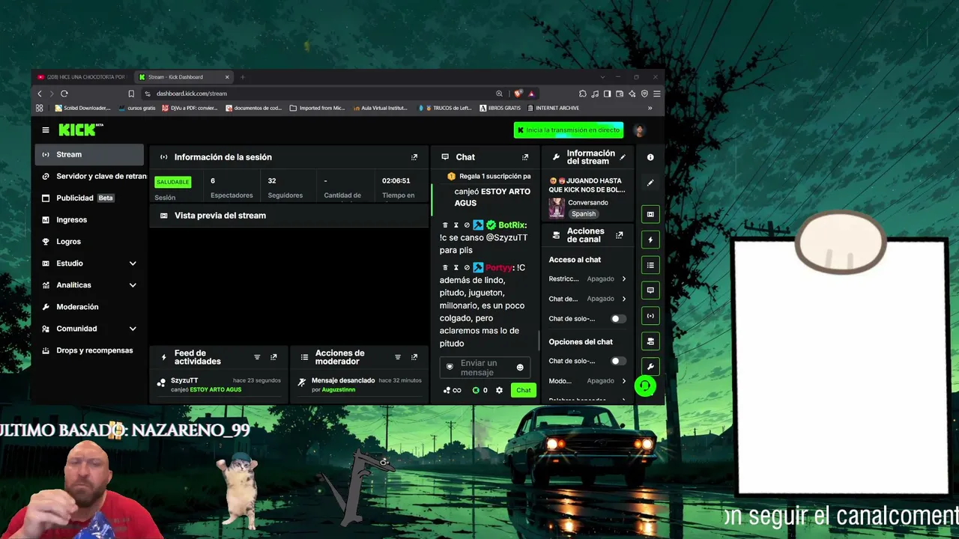
Task: Pop out the Información de la sesión panel
Action: 414,157
